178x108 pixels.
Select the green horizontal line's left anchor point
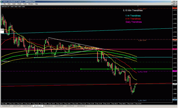[x=81, y=69]
